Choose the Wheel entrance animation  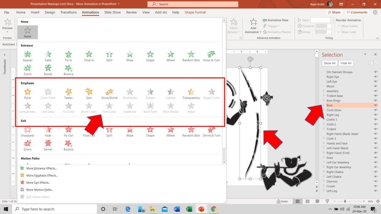[170, 56]
